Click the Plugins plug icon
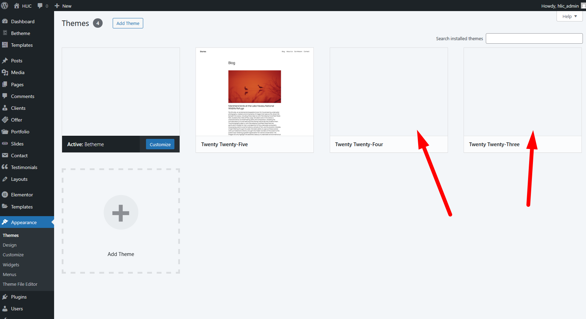Viewport: 586px width, 319px height. [5, 297]
